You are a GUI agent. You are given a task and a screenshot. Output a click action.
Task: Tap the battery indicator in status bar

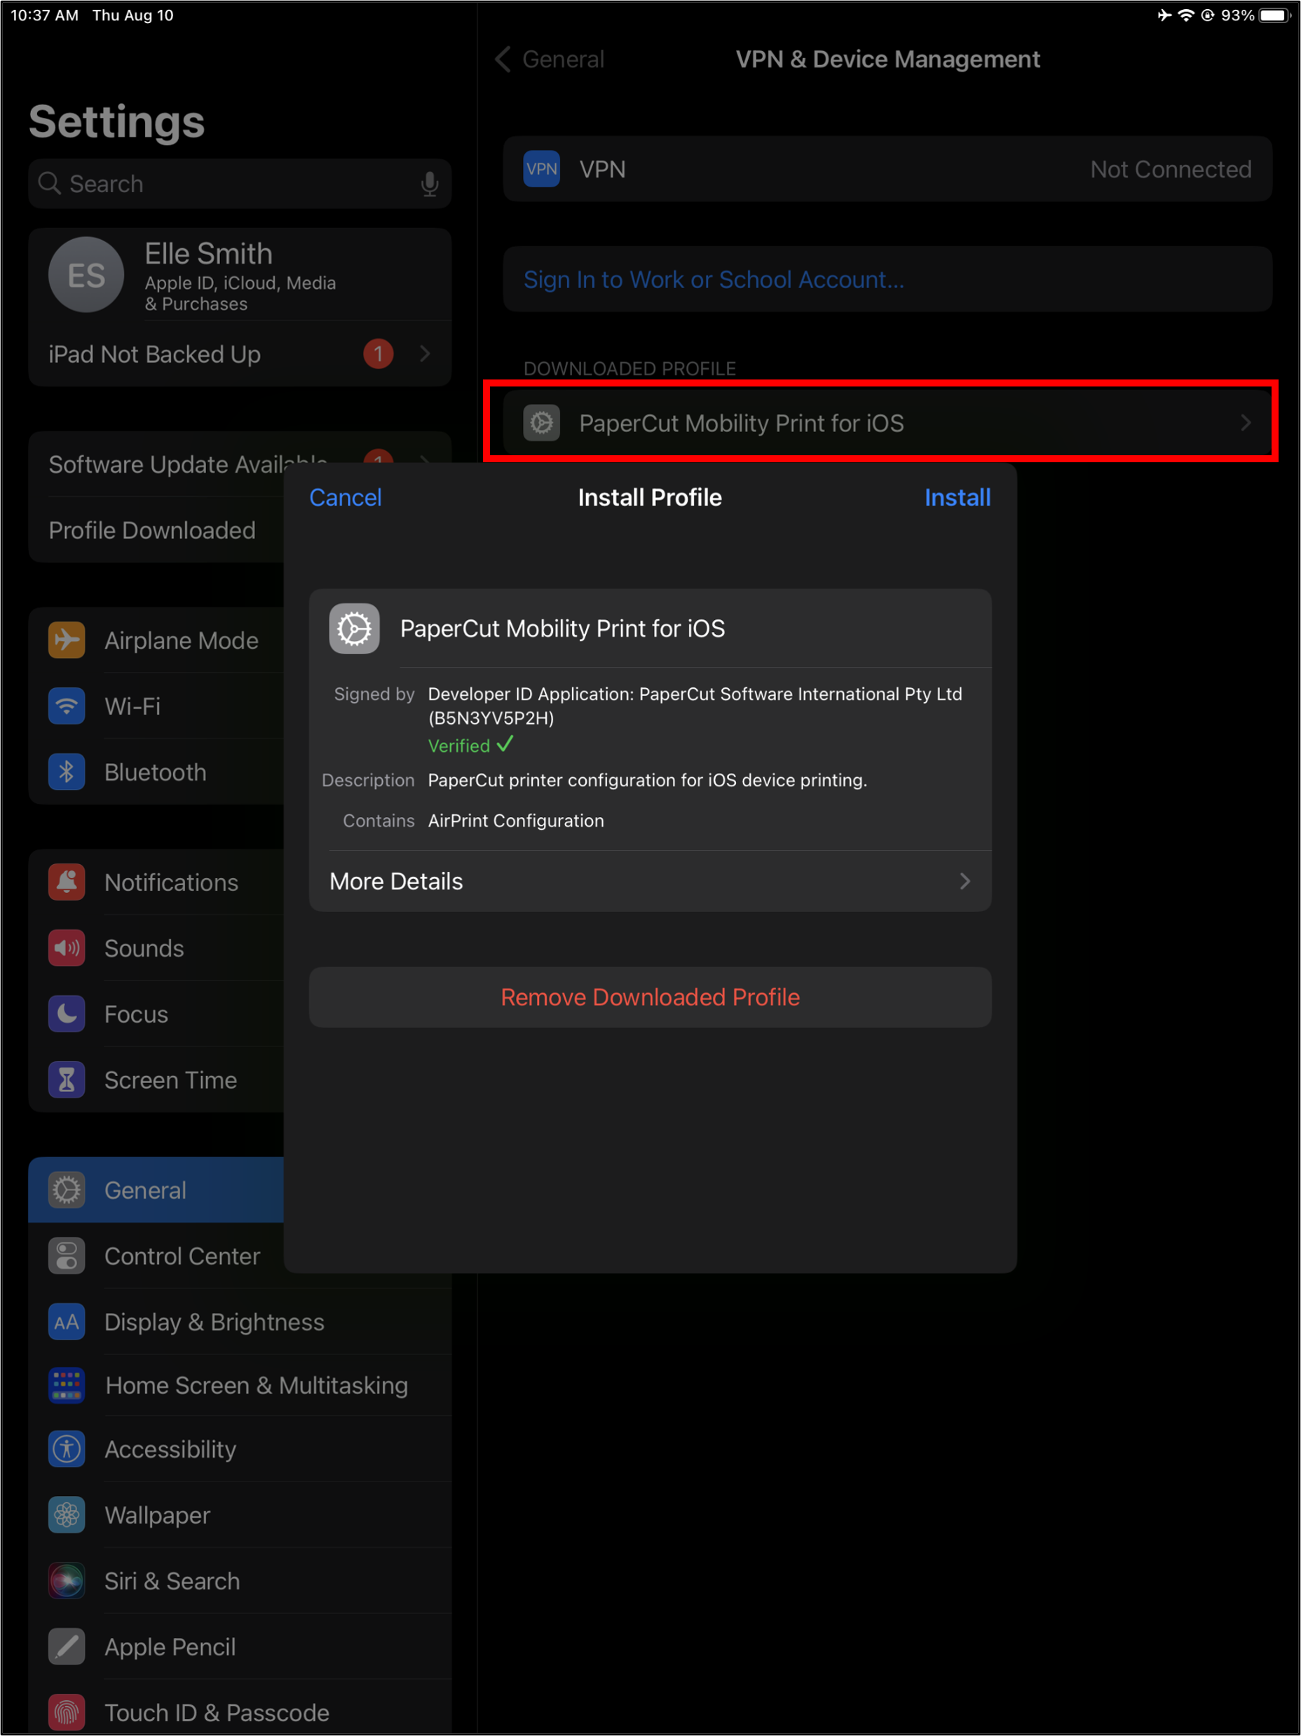point(1274,15)
